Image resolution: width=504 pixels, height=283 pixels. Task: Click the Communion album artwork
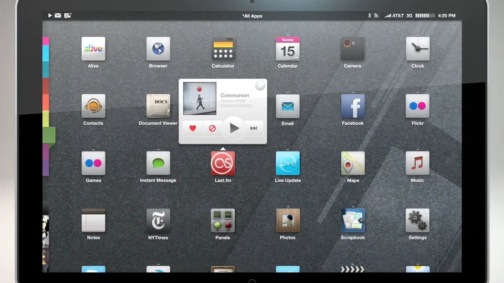click(x=199, y=99)
